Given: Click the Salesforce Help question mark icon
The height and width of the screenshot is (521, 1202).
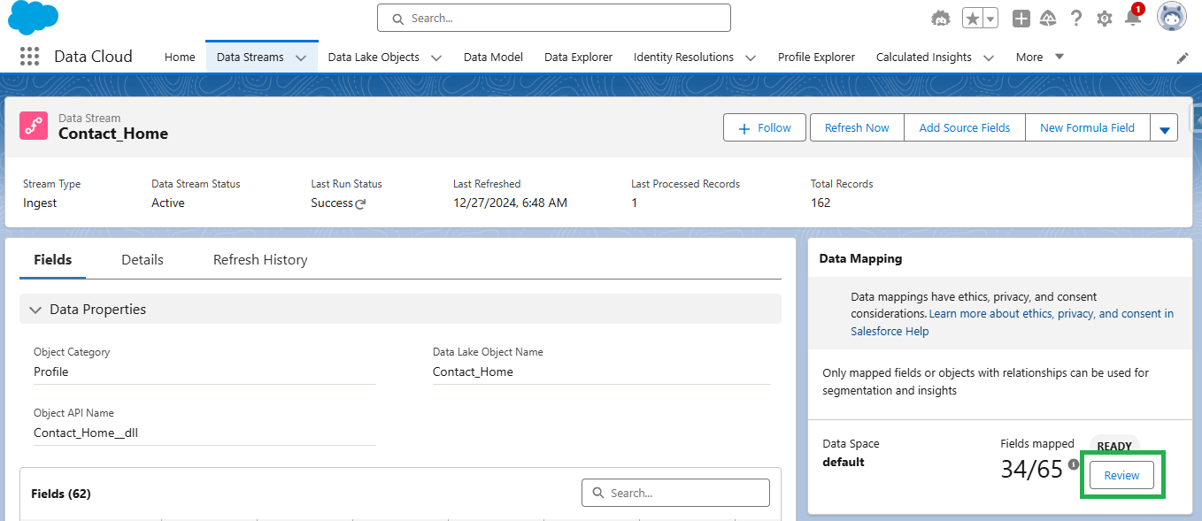Looking at the screenshot, I should click(1076, 19).
